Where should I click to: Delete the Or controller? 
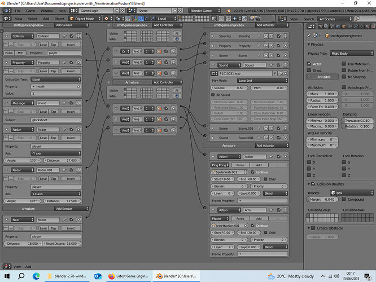click(173, 51)
